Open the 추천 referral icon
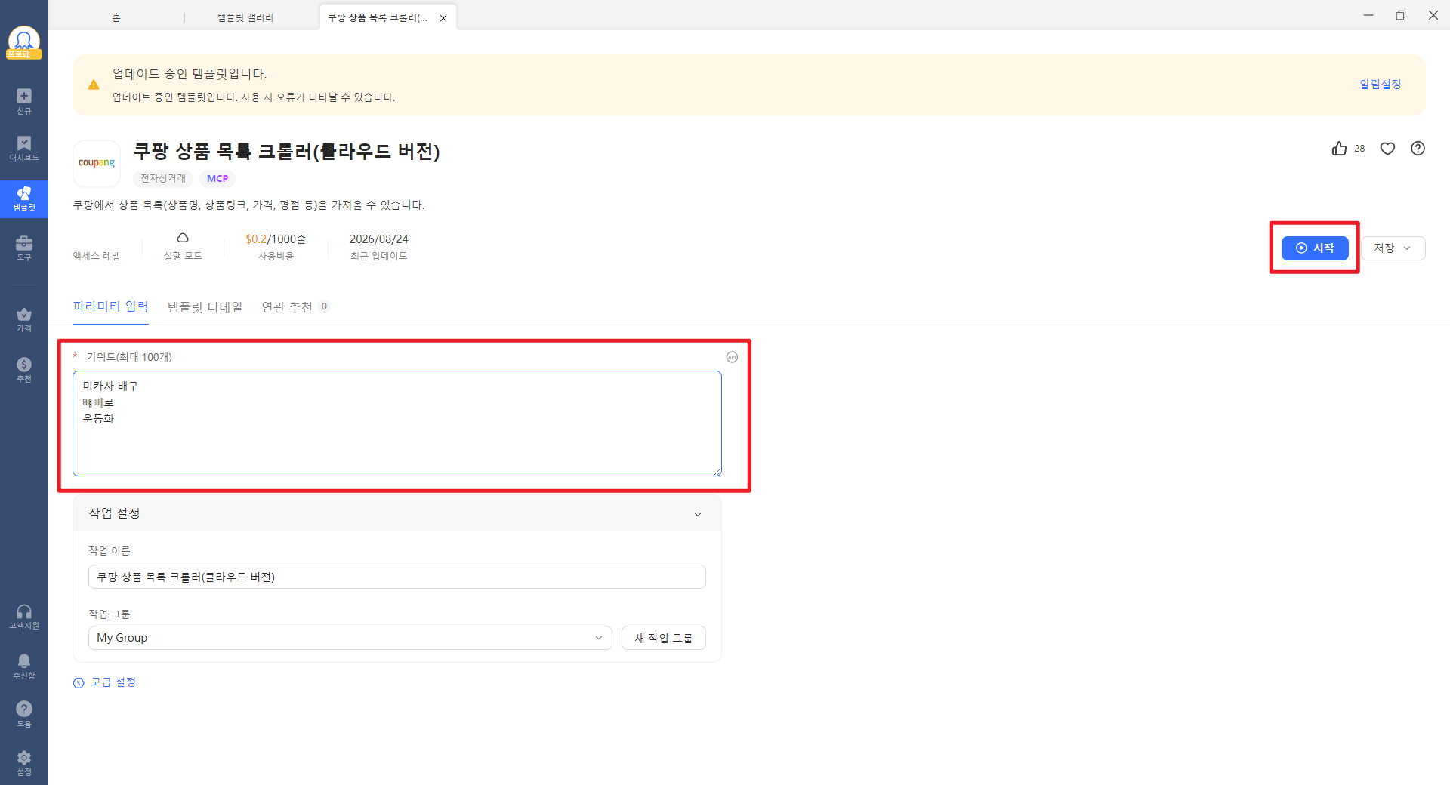Image resolution: width=1450 pixels, height=785 pixels. pyautogui.click(x=24, y=370)
